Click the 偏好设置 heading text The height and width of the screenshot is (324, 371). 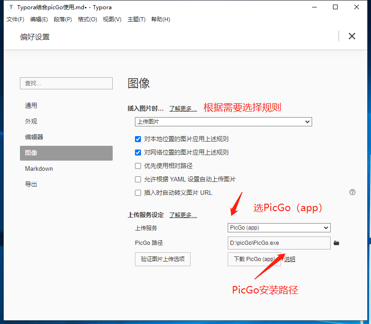pyautogui.click(x=35, y=37)
